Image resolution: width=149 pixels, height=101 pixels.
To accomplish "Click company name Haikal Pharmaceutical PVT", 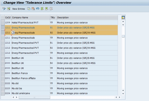I will point(25,23).
